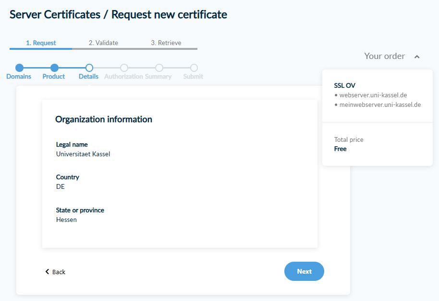Click the filled Product step circle

coord(54,68)
